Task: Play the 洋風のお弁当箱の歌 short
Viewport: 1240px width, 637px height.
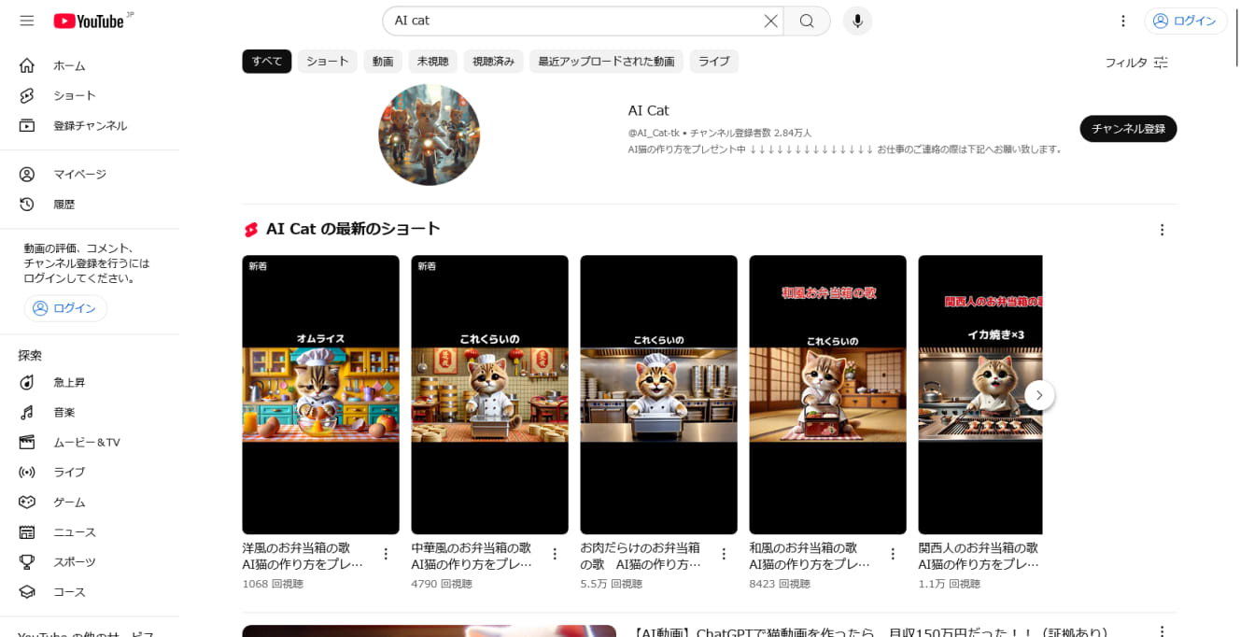Action: coord(320,392)
